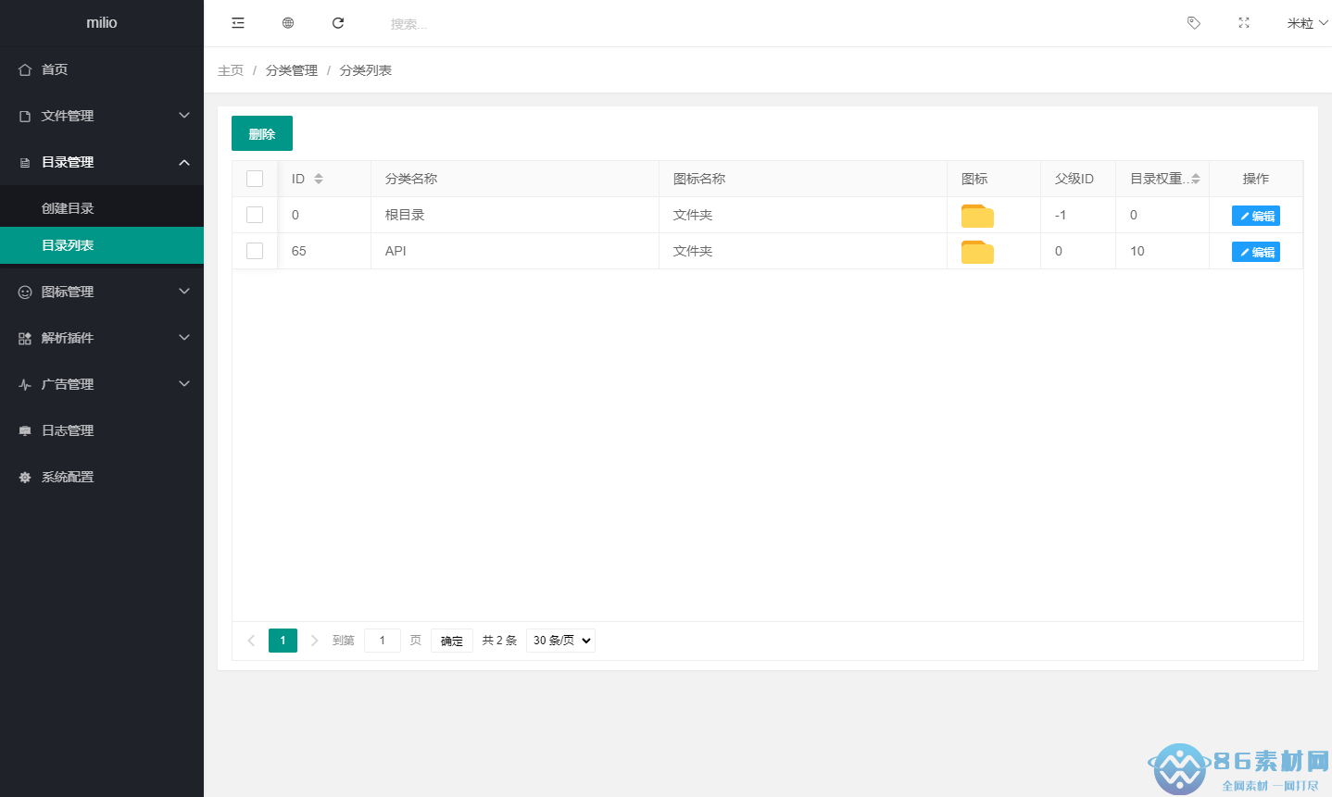Screen dimensions: 1332x797
Task: Sort table by ID column arrows
Action: pyautogui.click(x=319, y=179)
